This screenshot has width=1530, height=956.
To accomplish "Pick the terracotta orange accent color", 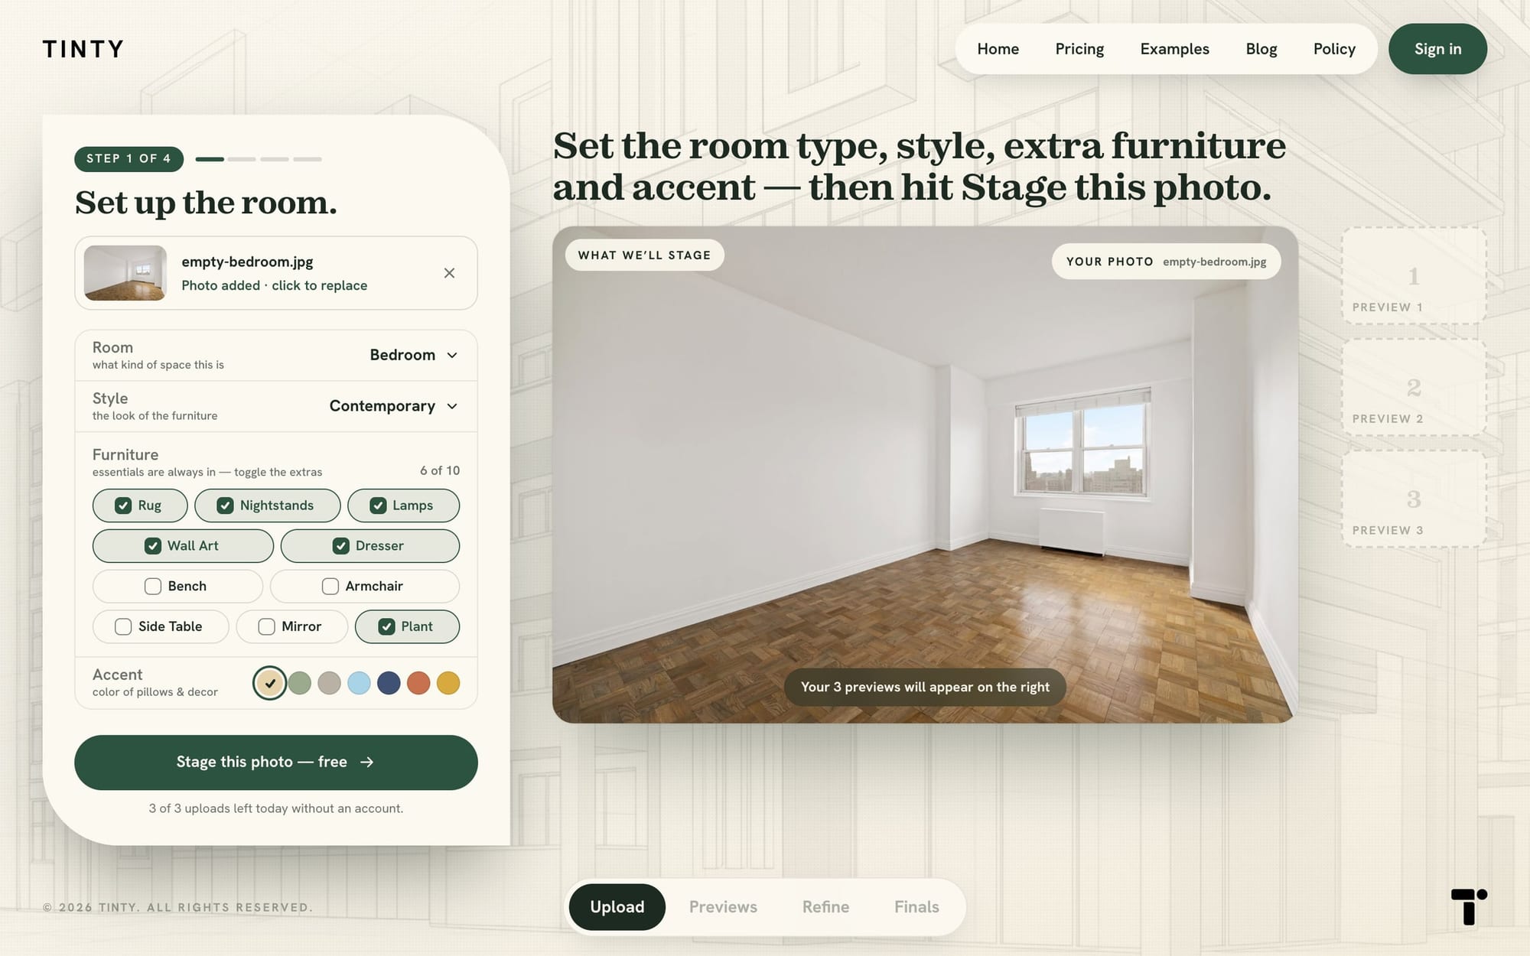I will click(418, 683).
